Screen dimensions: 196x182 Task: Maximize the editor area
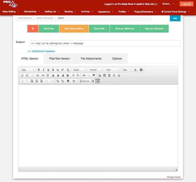tap(93, 81)
